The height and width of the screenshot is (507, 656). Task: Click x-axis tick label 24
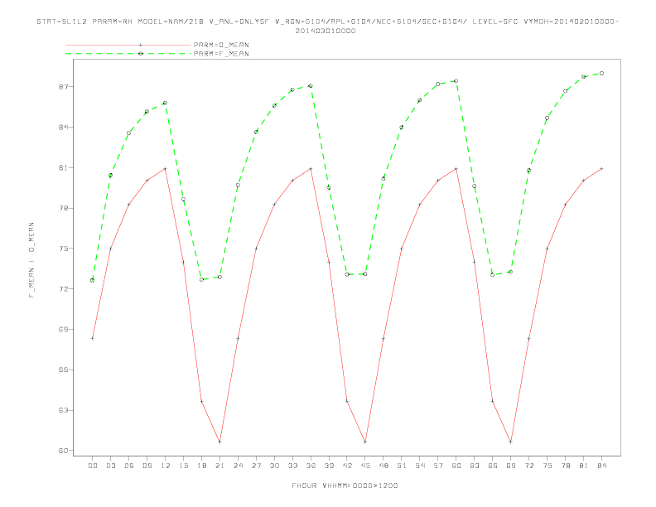pyautogui.click(x=238, y=466)
